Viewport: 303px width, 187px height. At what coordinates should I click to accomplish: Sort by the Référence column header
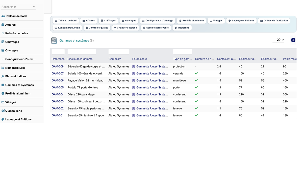(58, 59)
